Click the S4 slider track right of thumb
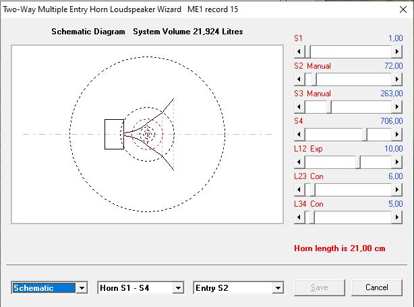The height and width of the screenshot is (307, 414). click(x=379, y=135)
